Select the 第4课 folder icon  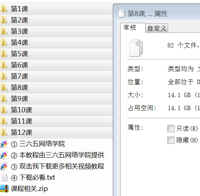pos(4,42)
